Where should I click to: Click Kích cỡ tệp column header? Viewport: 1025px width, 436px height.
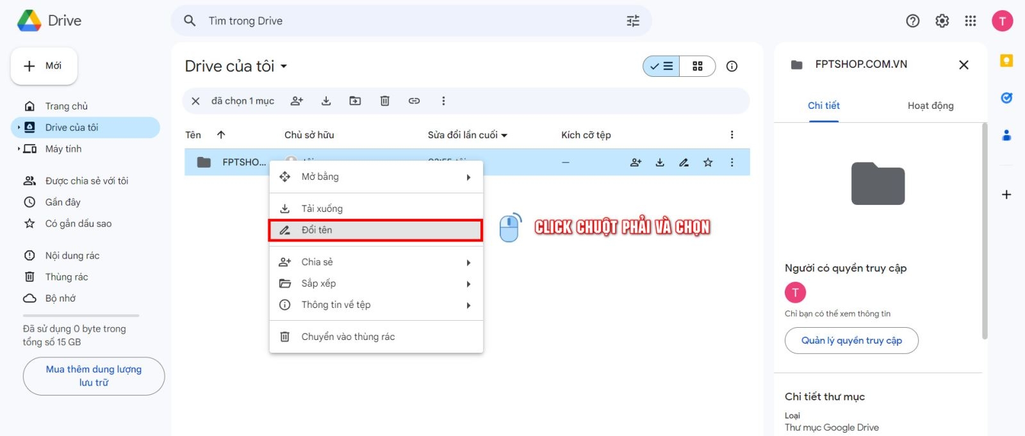pyautogui.click(x=586, y=135)
